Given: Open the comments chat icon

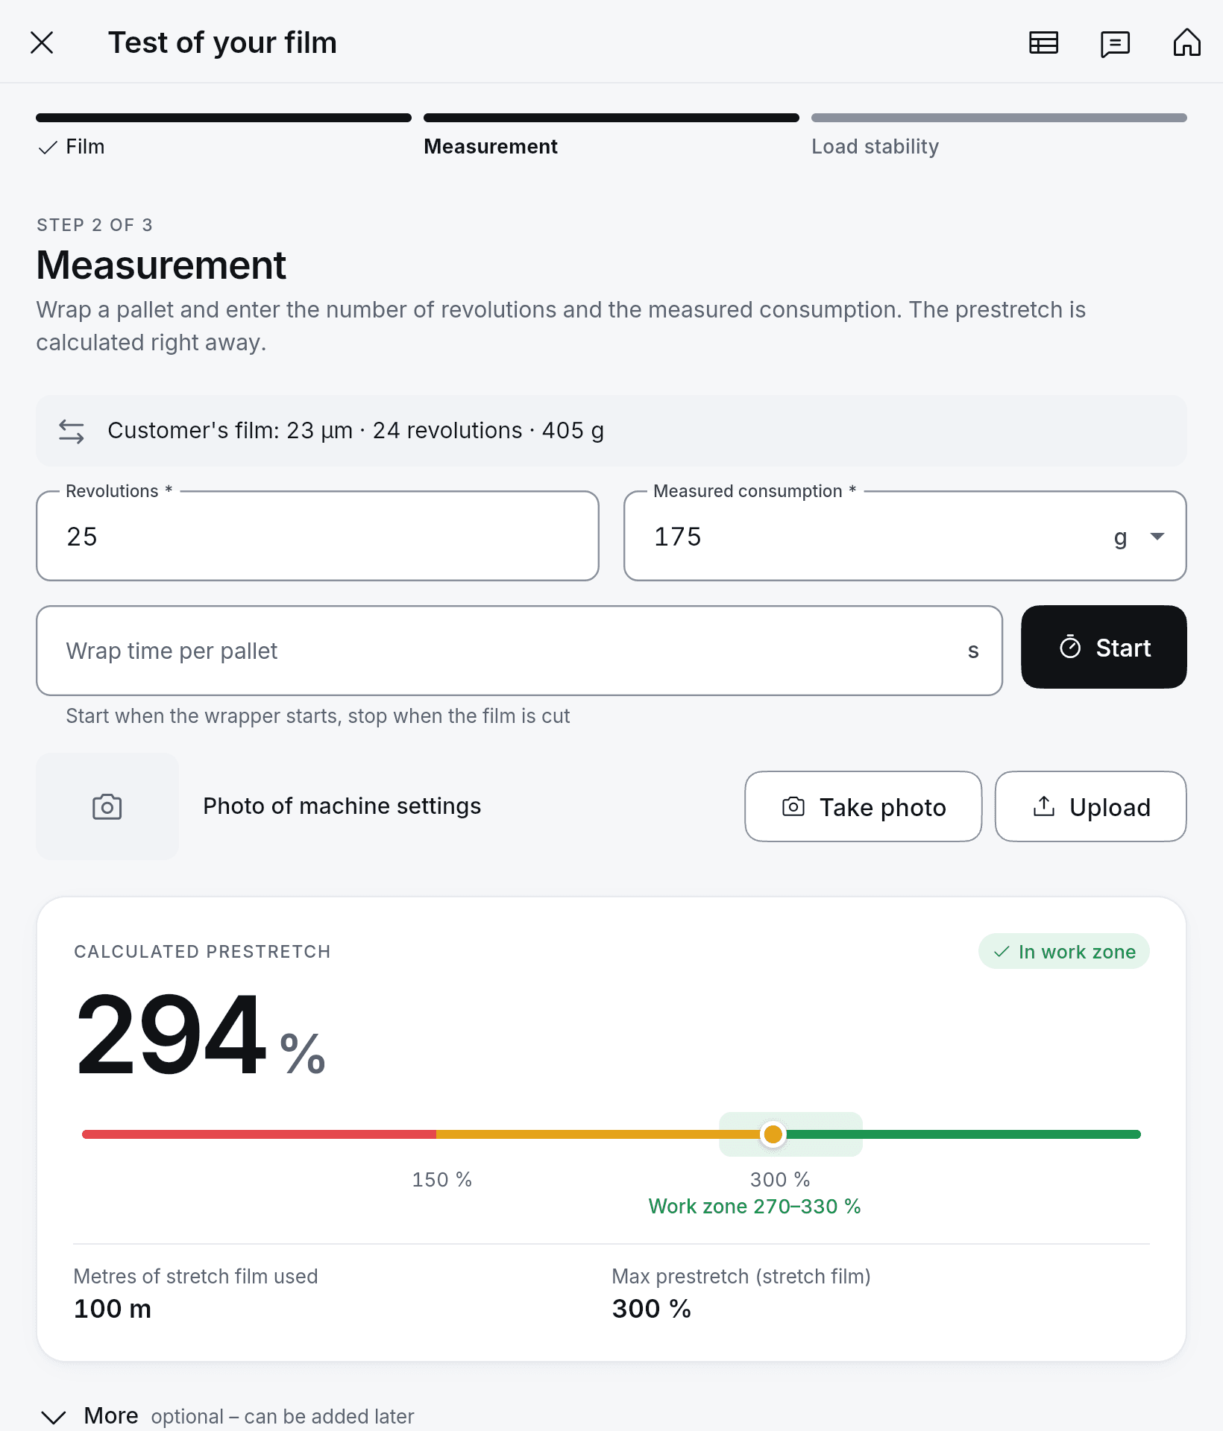Looking at the screenshot, I should coord(1115,43).
